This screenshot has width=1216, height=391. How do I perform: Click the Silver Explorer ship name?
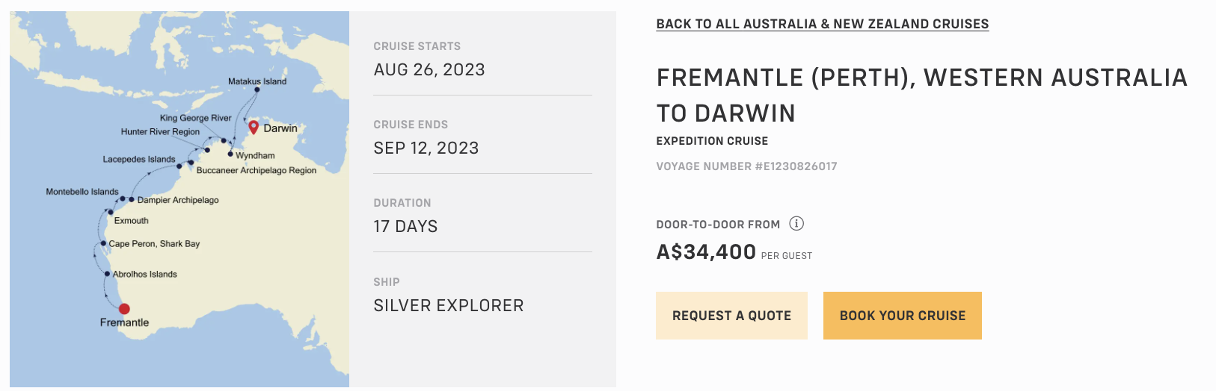[x=449, y=305]
